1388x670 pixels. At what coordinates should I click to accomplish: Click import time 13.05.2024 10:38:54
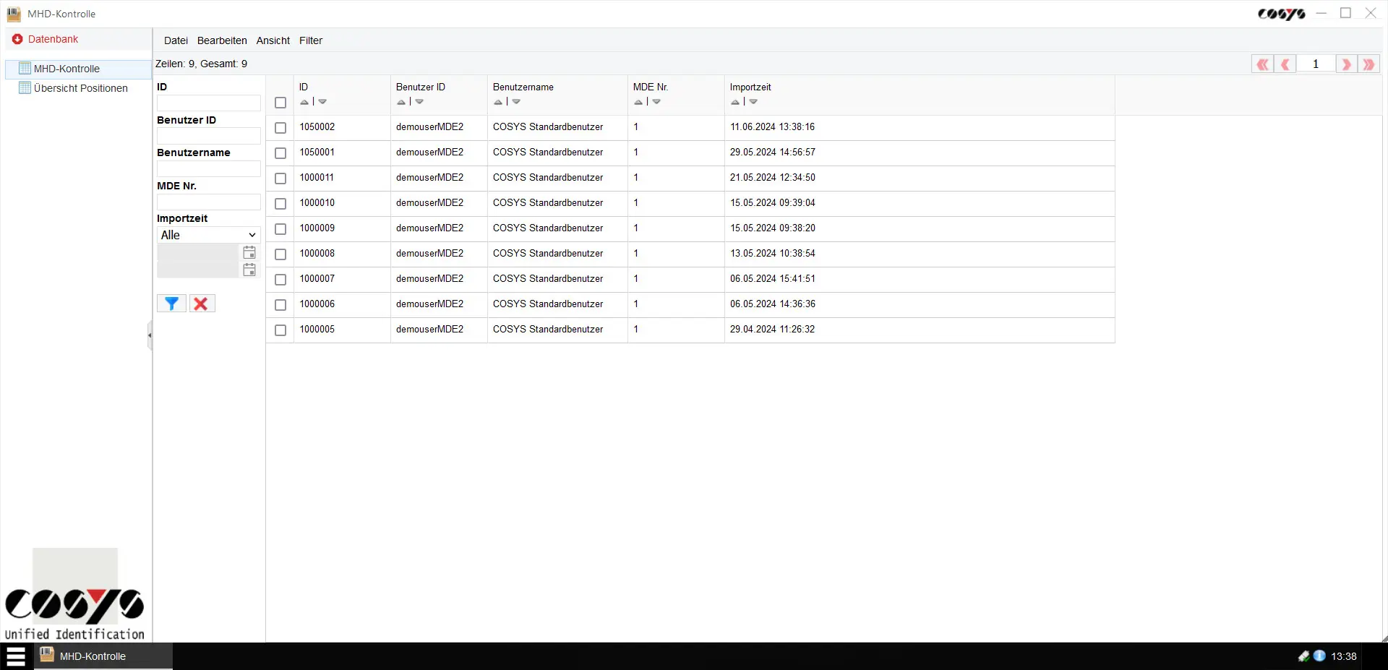pos(772,254)
